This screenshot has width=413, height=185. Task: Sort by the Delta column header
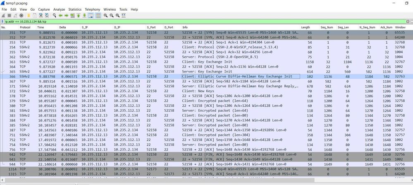(x=69, y=27)
